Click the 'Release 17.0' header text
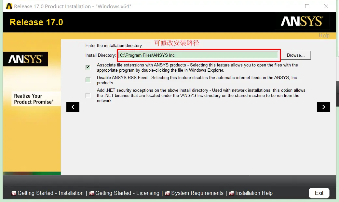The image size is (339, 202). coord(36,22)
